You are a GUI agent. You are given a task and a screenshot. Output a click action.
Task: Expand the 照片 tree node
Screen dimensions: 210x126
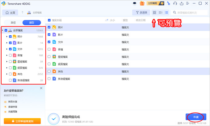pos(7,37)
